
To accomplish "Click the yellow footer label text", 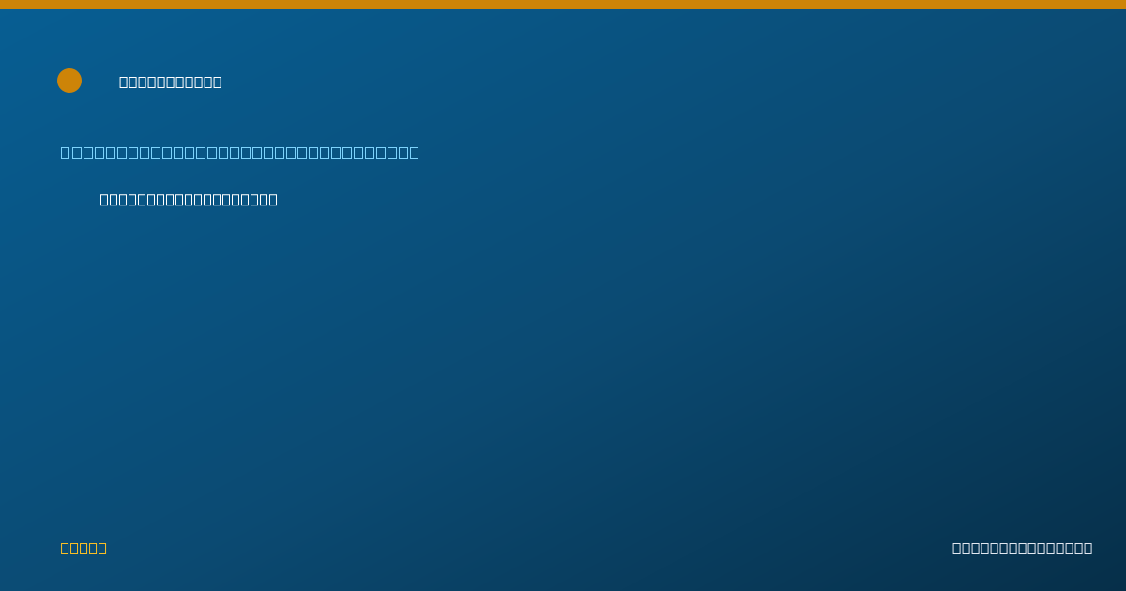I will [84, 548].
